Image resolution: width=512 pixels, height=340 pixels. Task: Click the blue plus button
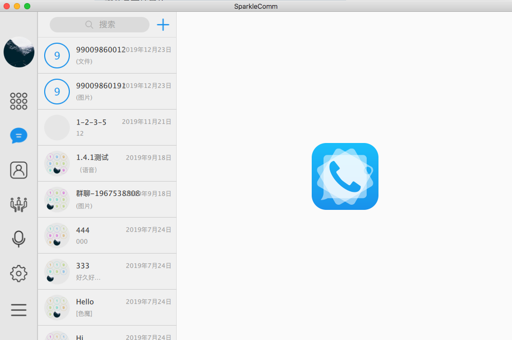[163, 25]
